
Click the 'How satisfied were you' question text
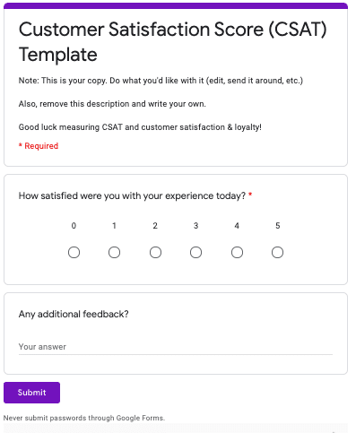click(132, 196)
